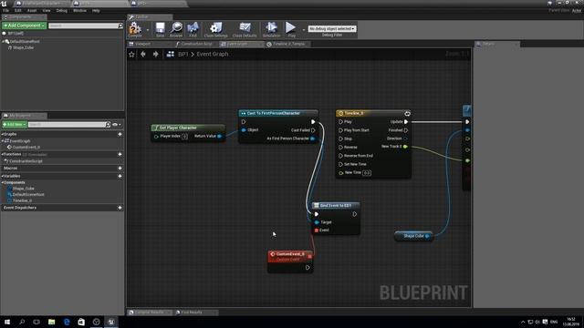Add a new function with the Functions plus
The image size is (584, 328).
[x=120, y=154]
